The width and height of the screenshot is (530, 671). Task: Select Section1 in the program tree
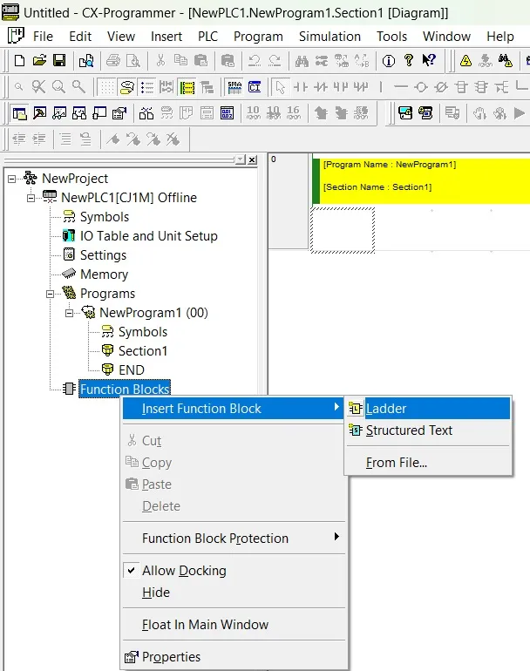143,351
